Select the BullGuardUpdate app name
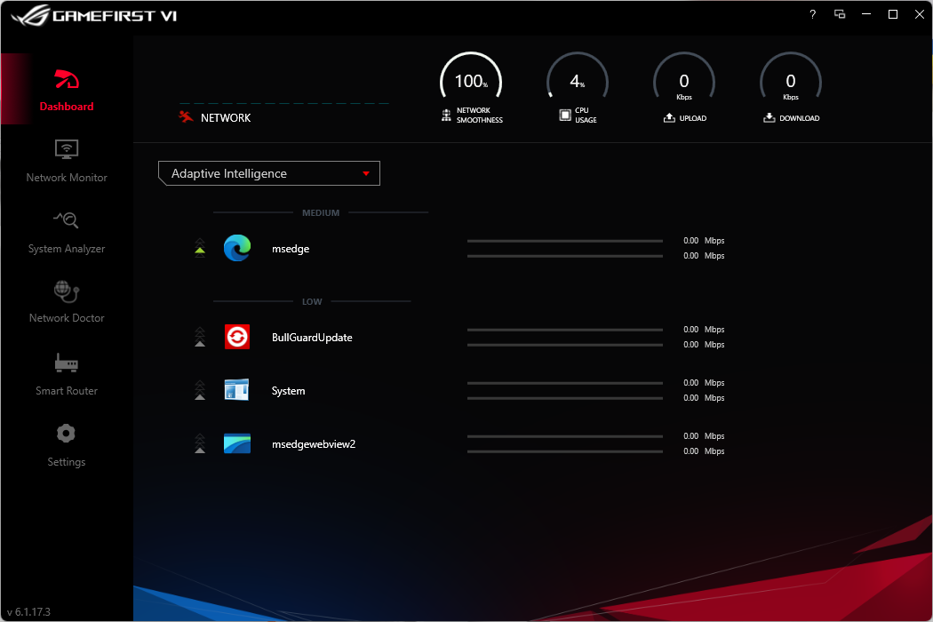Screen dimensions: 933x622 click(x=312, y=338)
